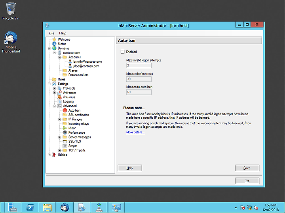This screenshot has width=285, height=213.
Task: Select the Welcome tree label
Action: 64,39
